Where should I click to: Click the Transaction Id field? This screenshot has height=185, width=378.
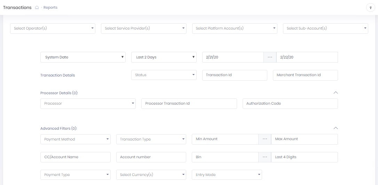pos(234,75)
